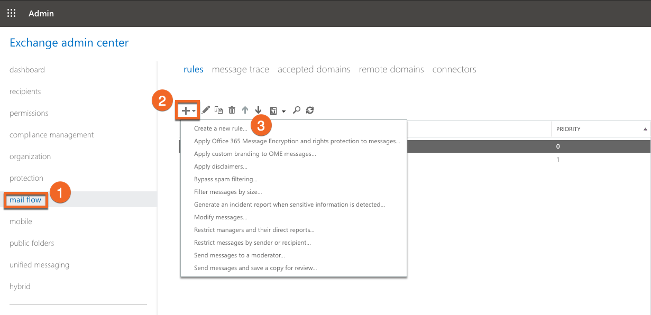The width and height of the screenshot is (651, 315).
Task: Click the trash delete rule icon
Action: pos(232,110)
